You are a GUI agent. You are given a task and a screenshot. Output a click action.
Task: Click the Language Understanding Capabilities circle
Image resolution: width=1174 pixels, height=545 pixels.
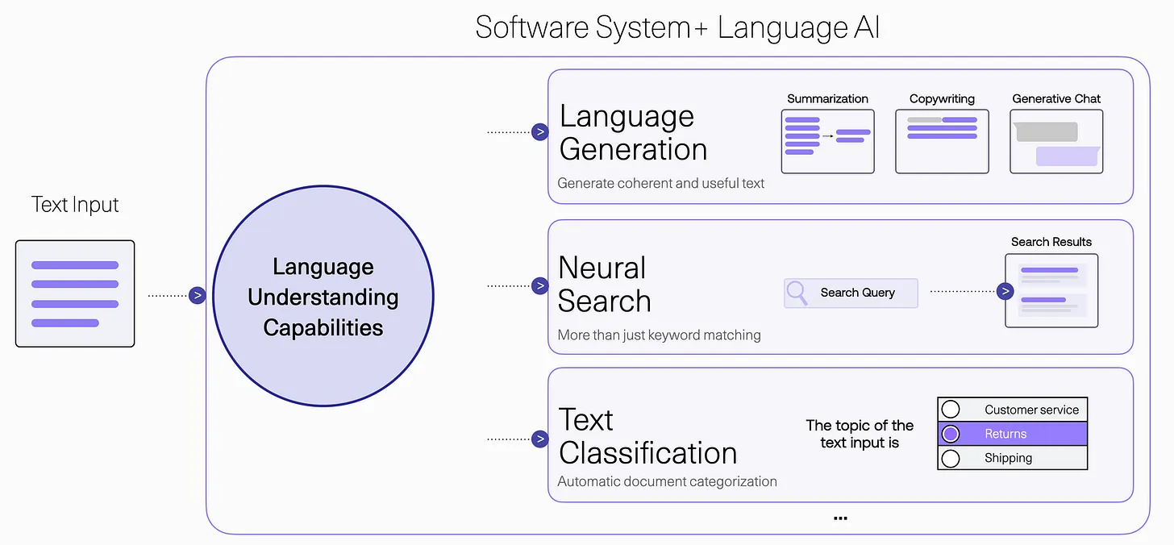click(x=323, y=297)
